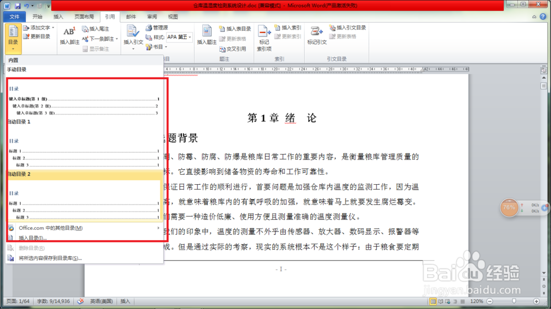Switch to the 视图 view tab
Screen dimensions: 551x309
click(x=172, y=16)
